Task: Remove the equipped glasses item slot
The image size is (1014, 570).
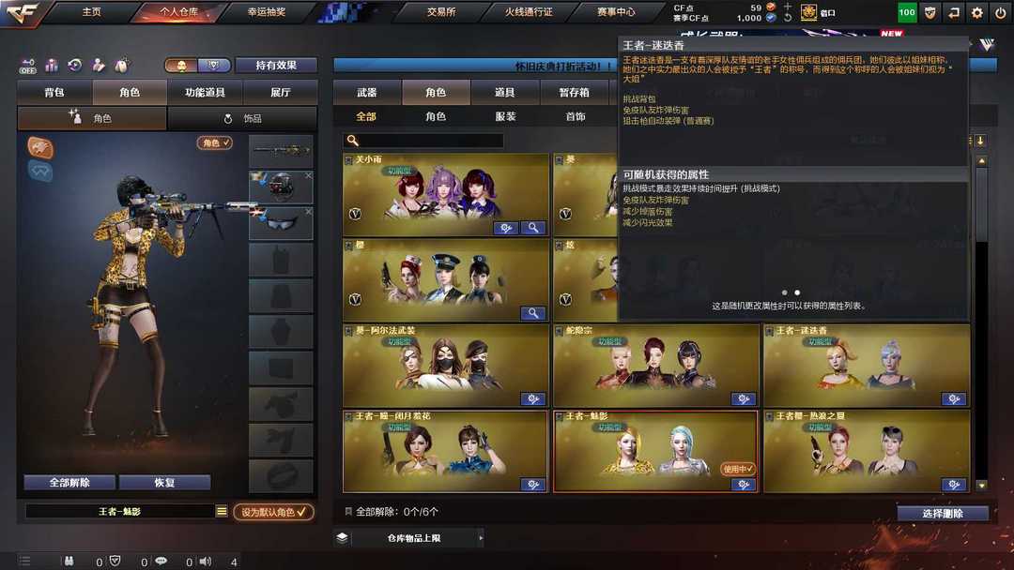Action: pyautogui.click(x=309, y=212)
